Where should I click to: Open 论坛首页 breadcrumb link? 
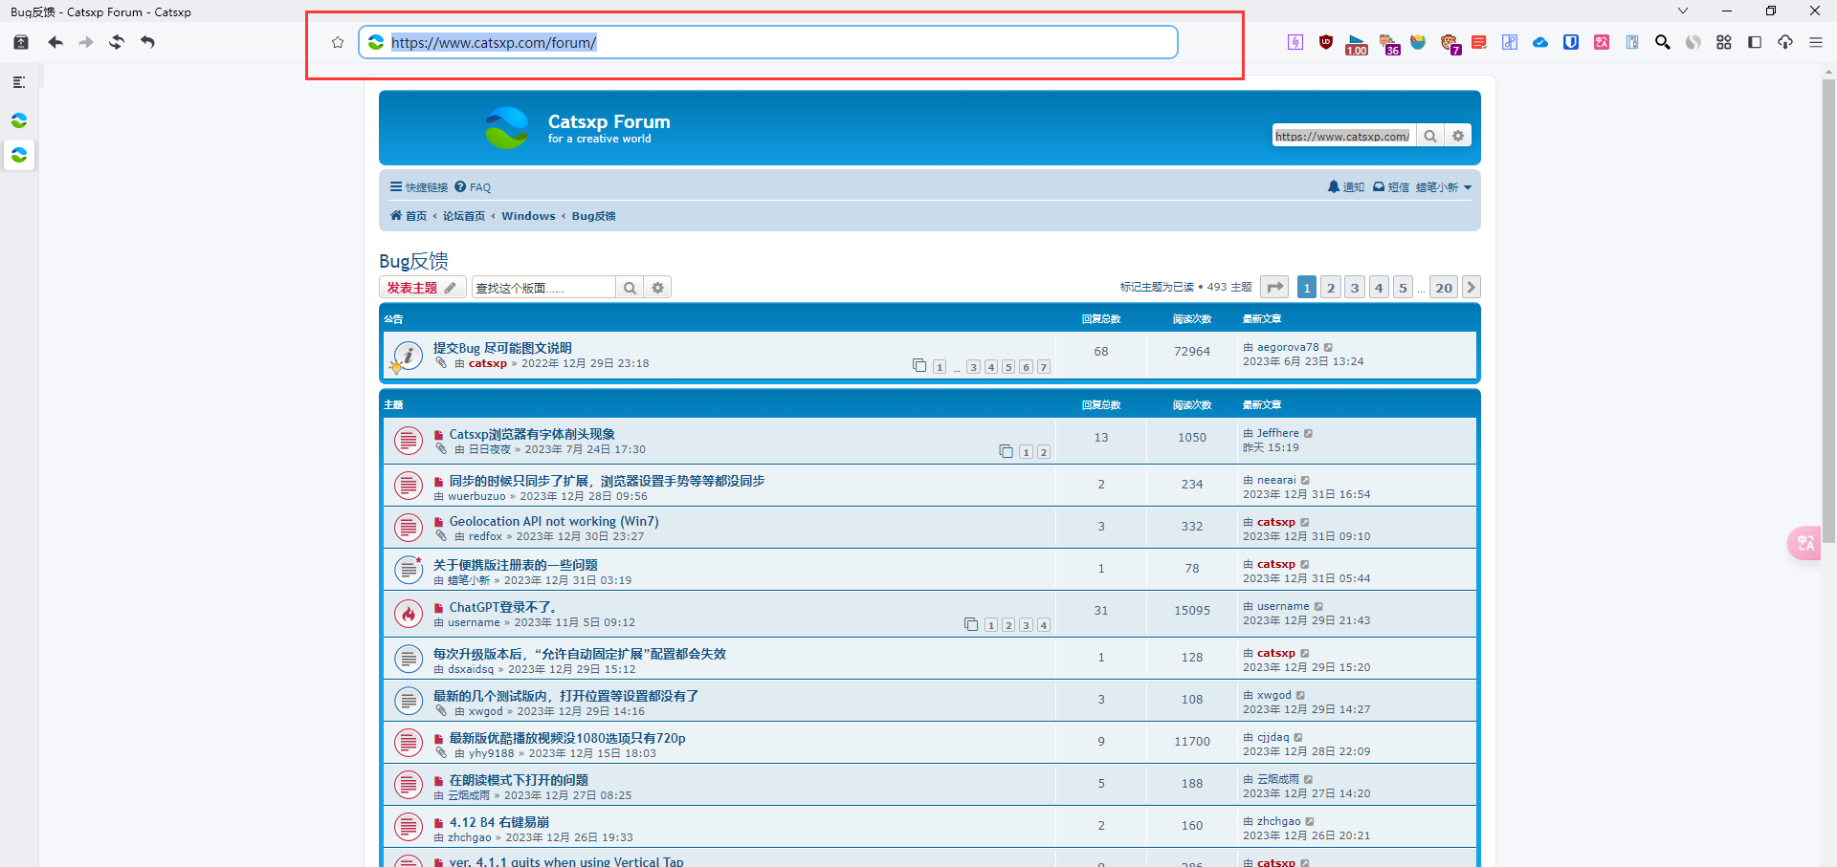tap(464, 216)
